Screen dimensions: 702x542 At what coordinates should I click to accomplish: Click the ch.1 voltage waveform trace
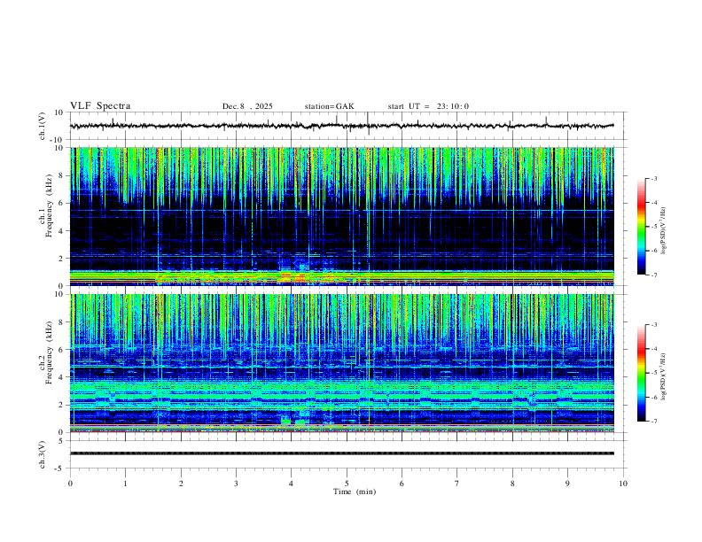(341, 126)
